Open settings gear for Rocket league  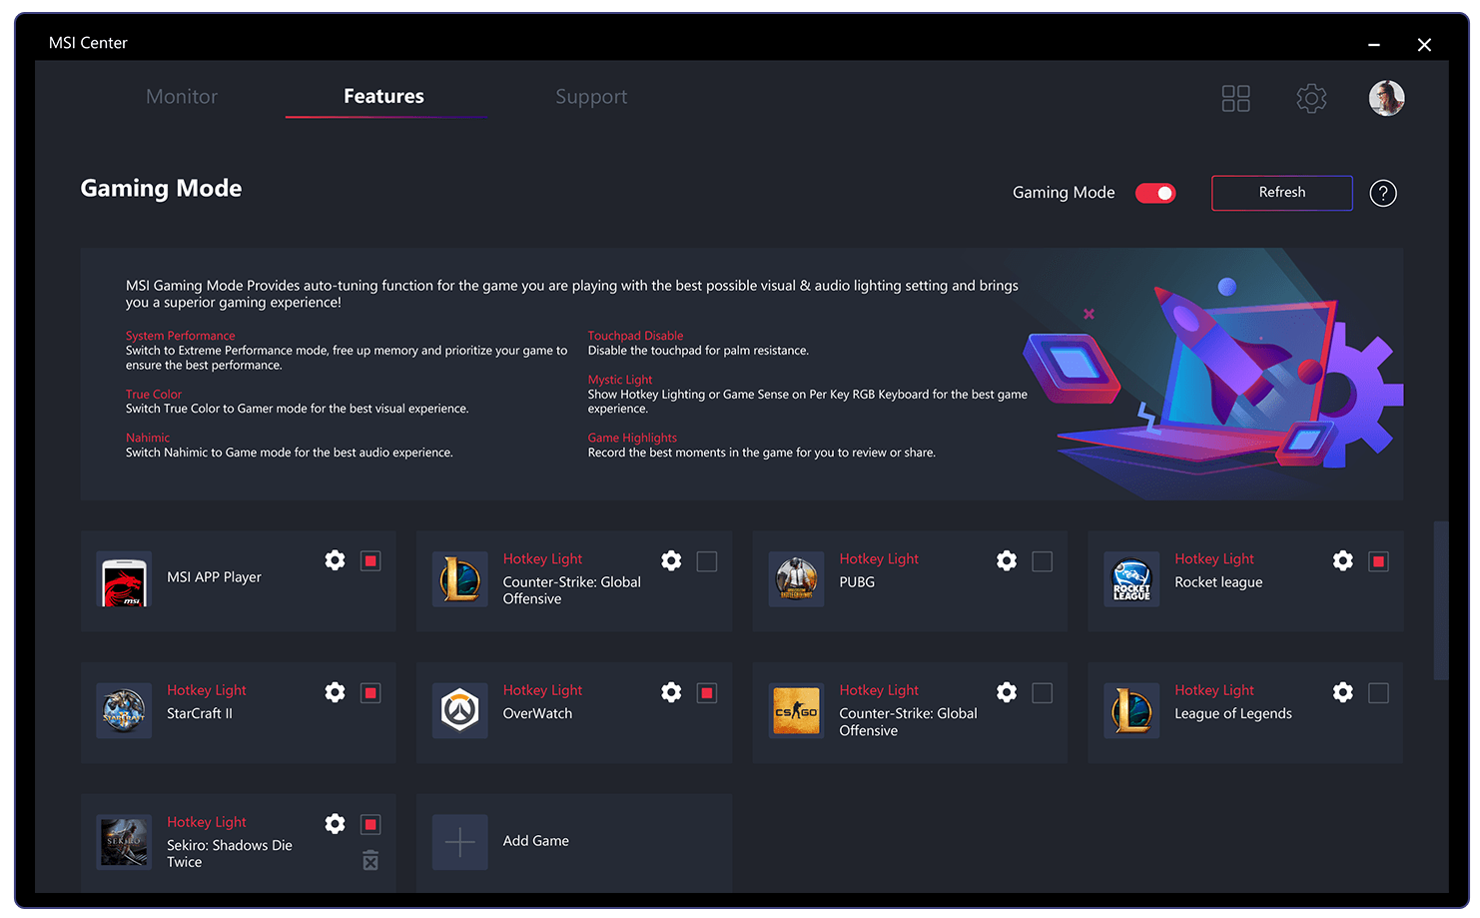[1343, 560]
